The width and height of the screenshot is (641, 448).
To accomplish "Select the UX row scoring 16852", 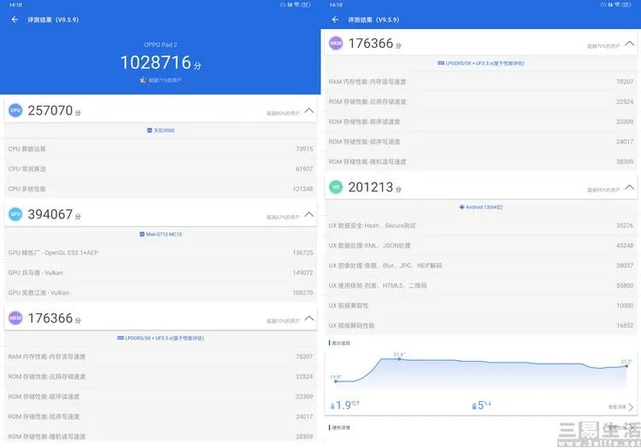I will tap(481, 325).
